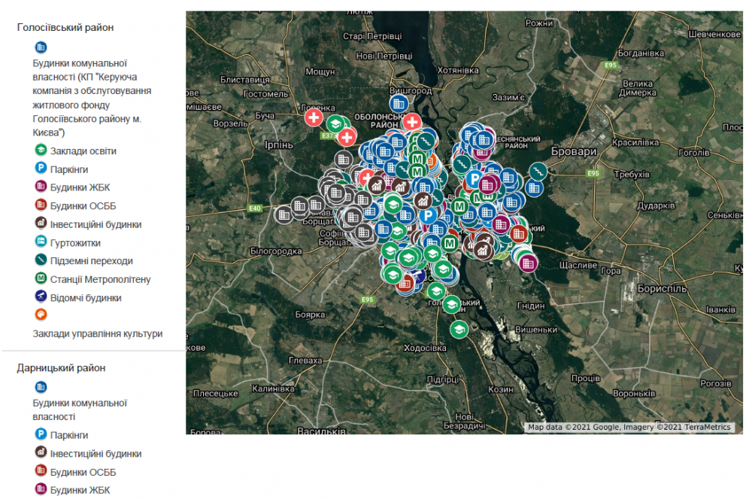
Task: Click Паркінги icon under Голосіївський район
Action: [41, 169]
